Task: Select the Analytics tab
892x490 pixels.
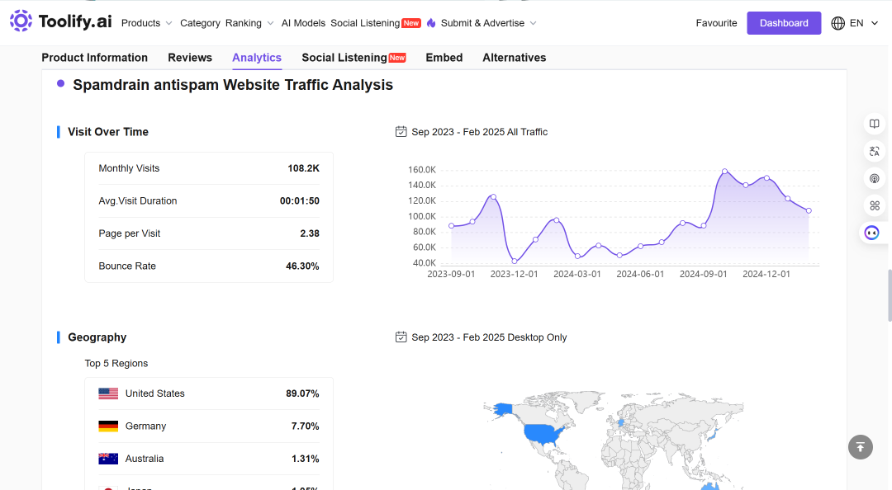Action: click(257, 58)
